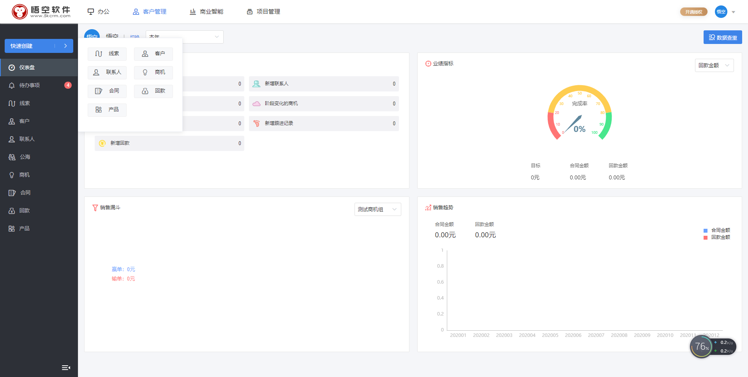Go to 公海 in the sidebar
Viewport: 748px width, 377px height.
(x=25, y=157)
